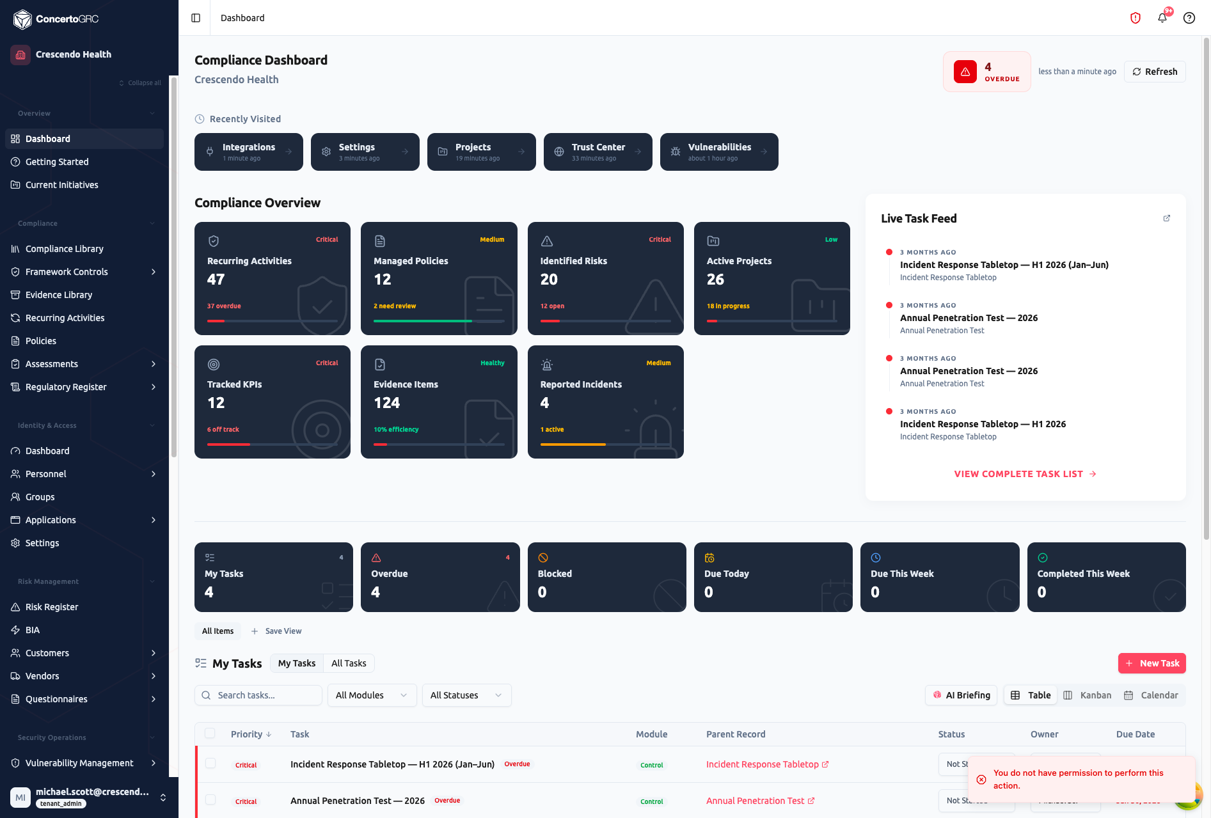Open the All Statuses dropdown
Screen dimensions: 1211x818
pos(466,695)
